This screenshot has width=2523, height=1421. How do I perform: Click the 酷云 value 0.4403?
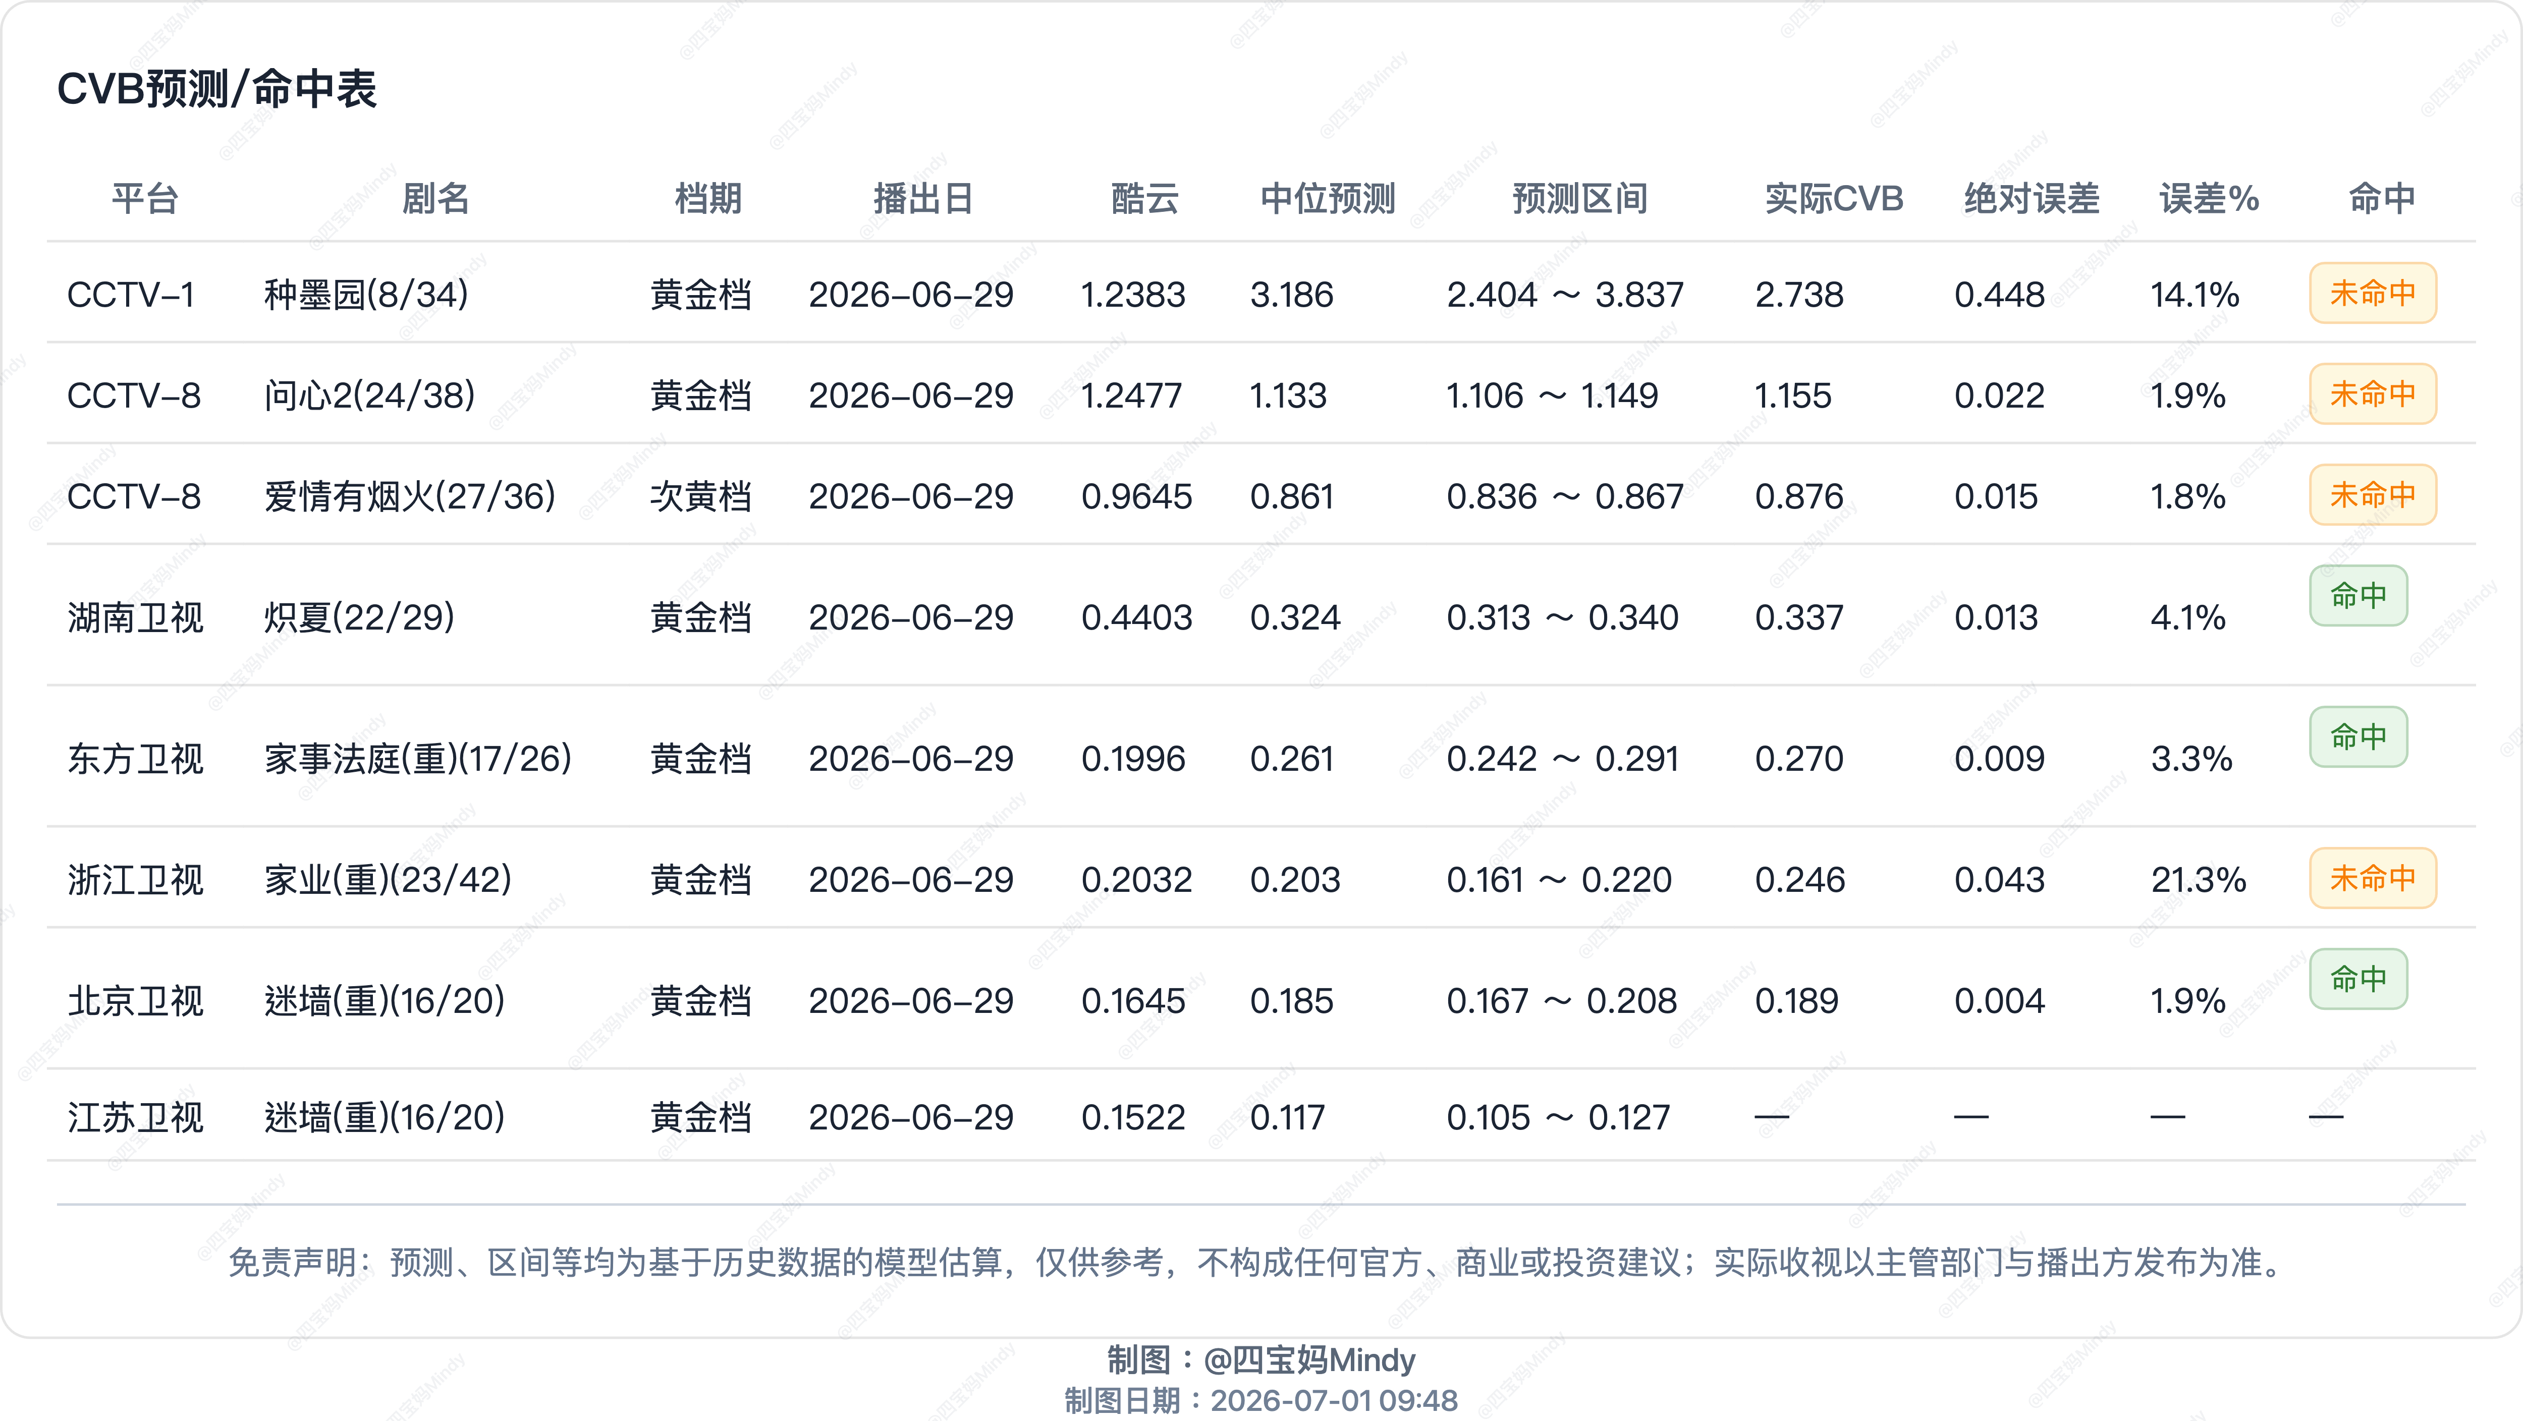coord(1136,618)
